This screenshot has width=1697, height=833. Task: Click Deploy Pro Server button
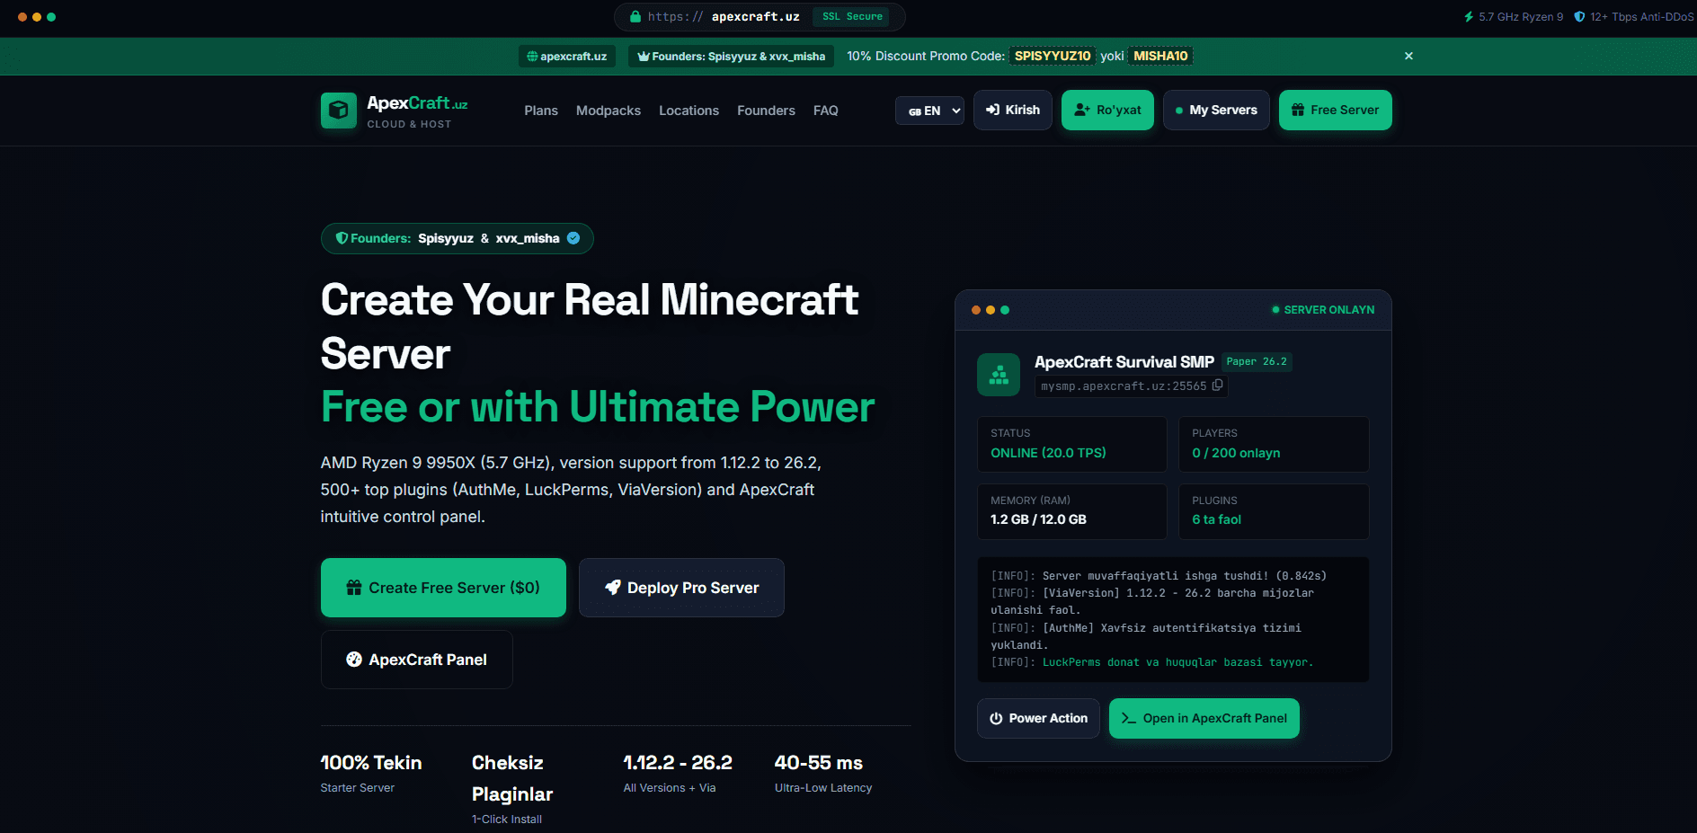pyautogui.click(x=681, y=588)
